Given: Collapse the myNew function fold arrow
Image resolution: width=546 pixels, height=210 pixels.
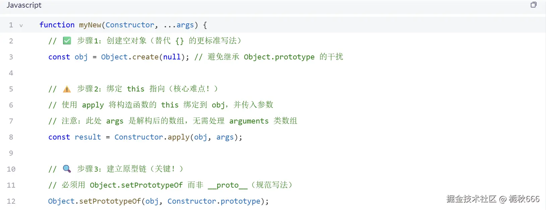Looking at the screenshot, I should click(21, 25).
